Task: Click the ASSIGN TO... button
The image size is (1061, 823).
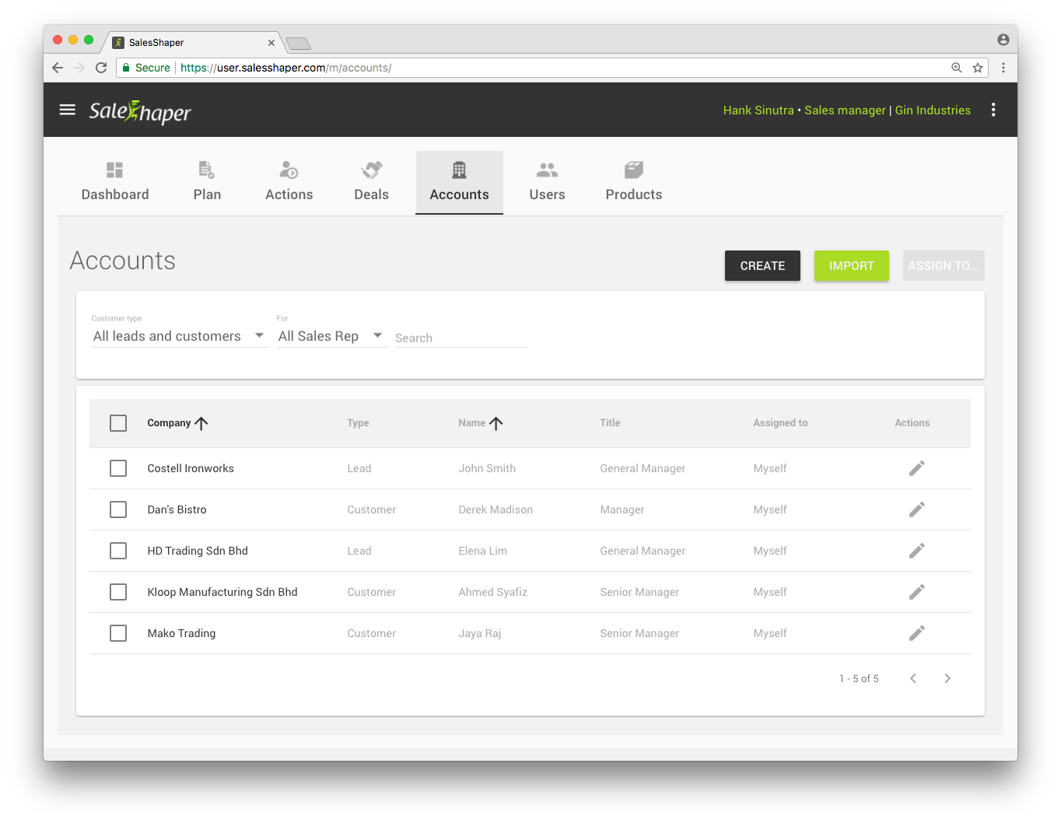Action: pos(944,266)
